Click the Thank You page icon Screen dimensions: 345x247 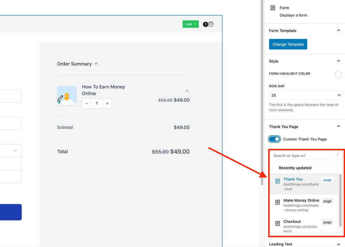[x=277, y=181]
